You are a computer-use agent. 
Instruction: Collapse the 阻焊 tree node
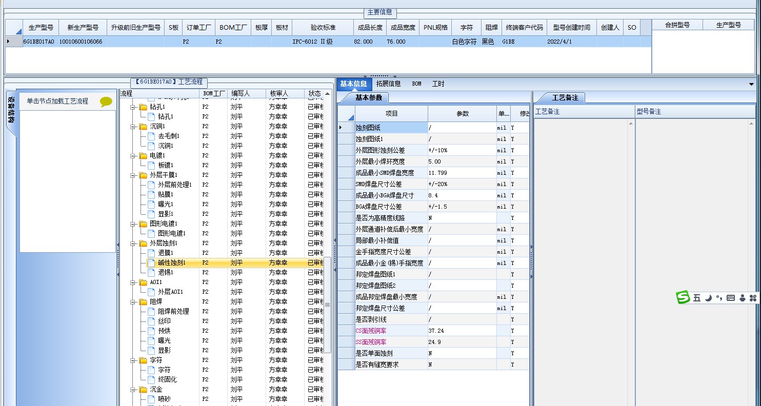point(133,301)
